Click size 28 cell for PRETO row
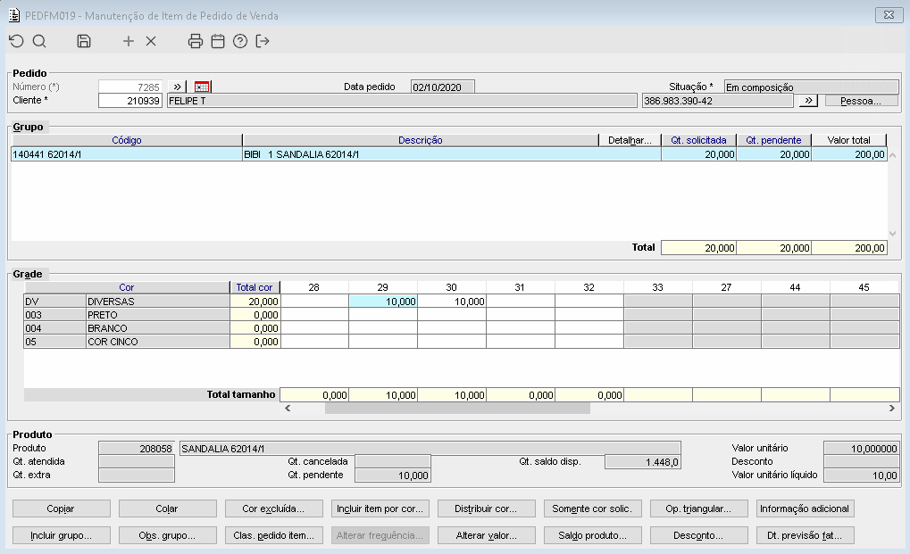 [314, 315]
